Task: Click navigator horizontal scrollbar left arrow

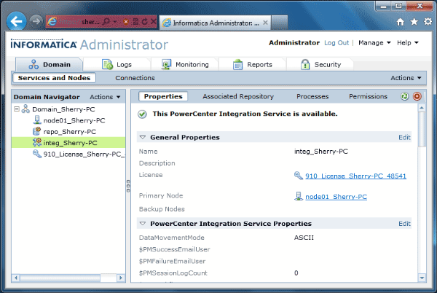Action: [x=16, y=278]
